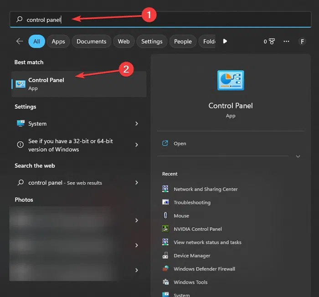Click the Recent heading in preview pane
The height and width of the screenshot is (297, 319).
click(x=170, y=174)
